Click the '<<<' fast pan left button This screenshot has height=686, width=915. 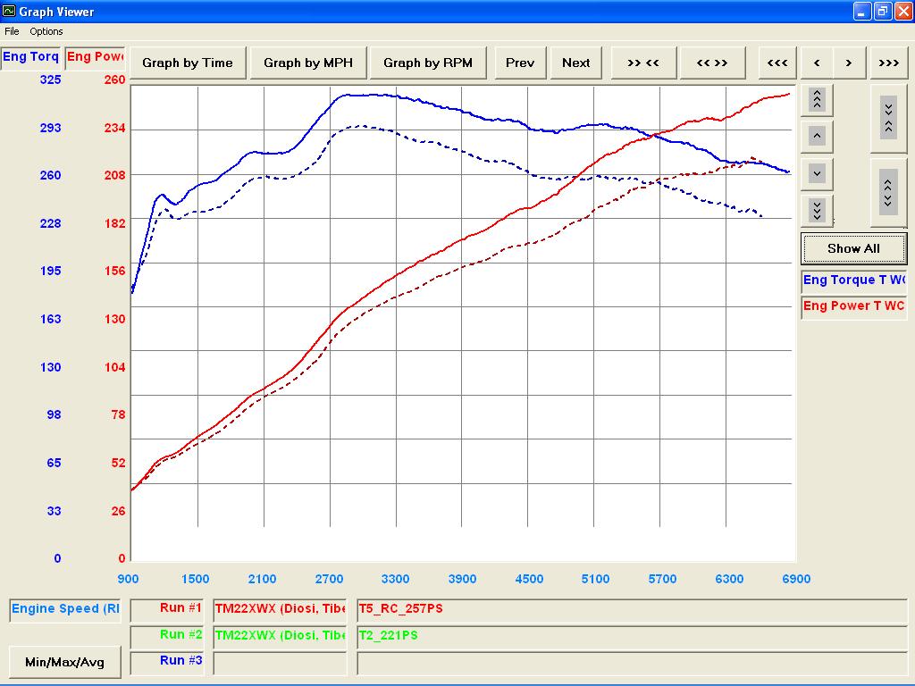pos(777,63)
